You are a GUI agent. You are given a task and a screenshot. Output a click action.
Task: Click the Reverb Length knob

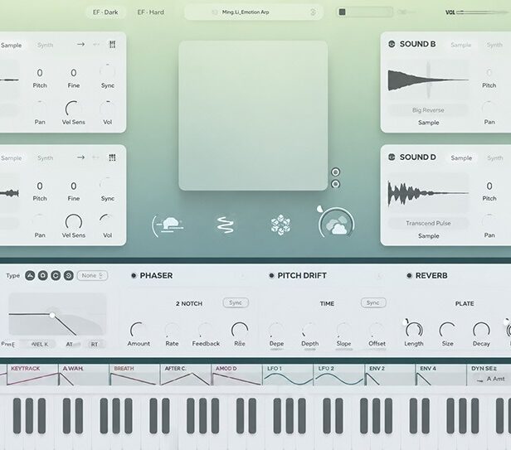pyautogui.click(x=414, y=330)
